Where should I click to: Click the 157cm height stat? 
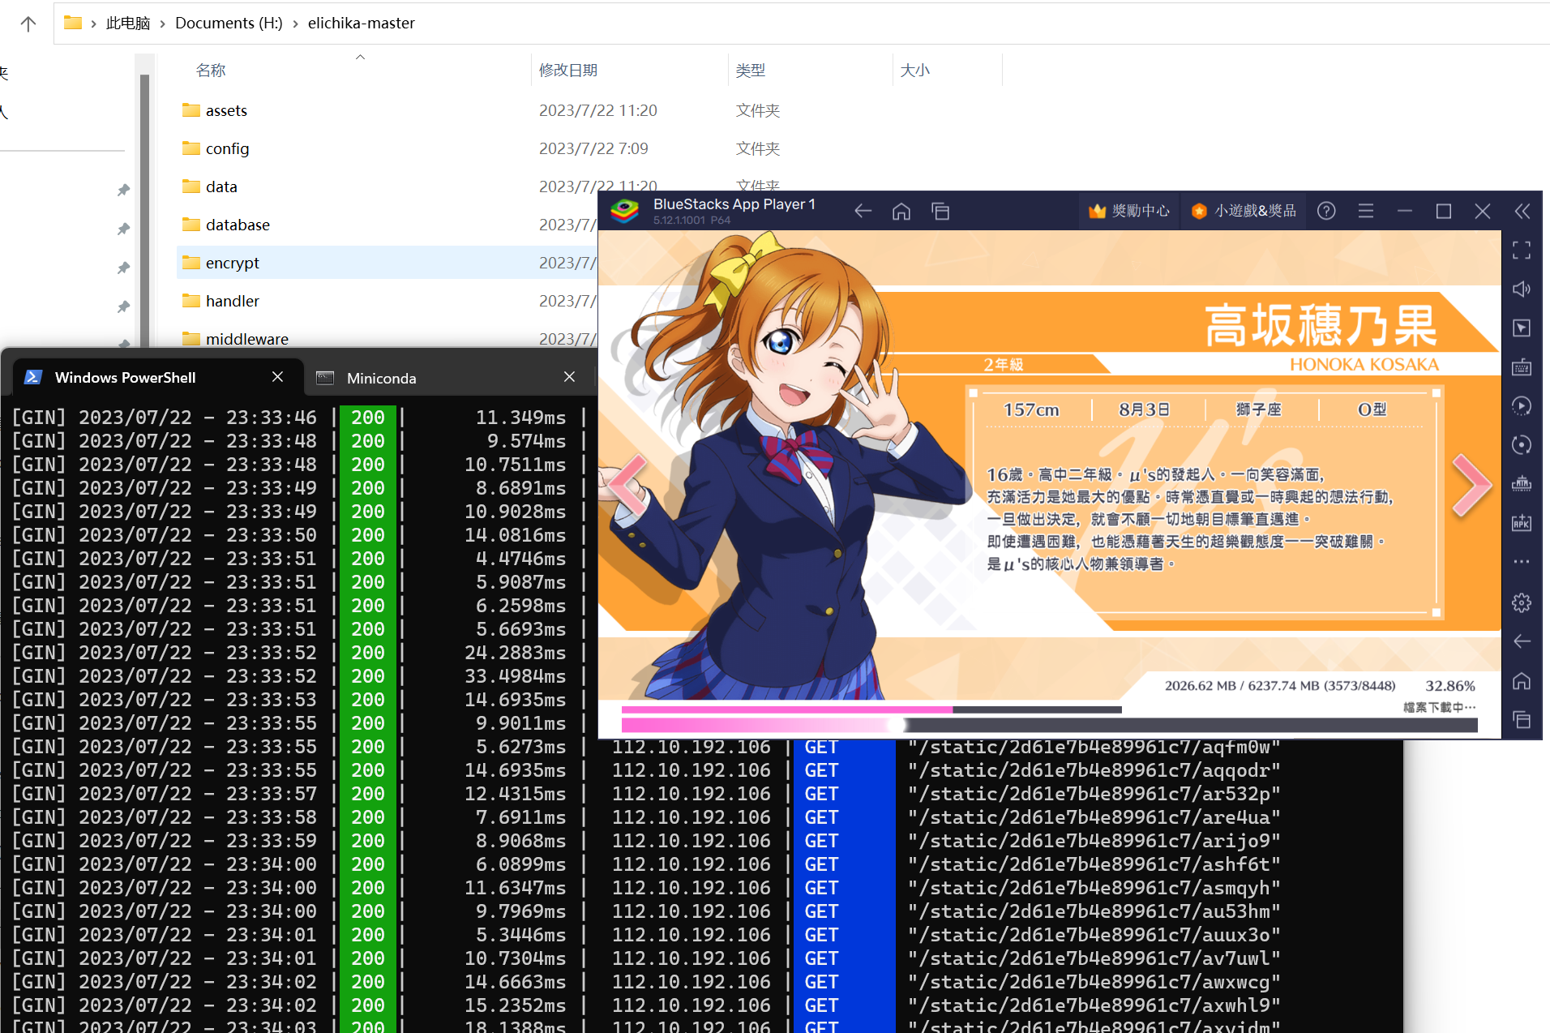point(1031,410)
